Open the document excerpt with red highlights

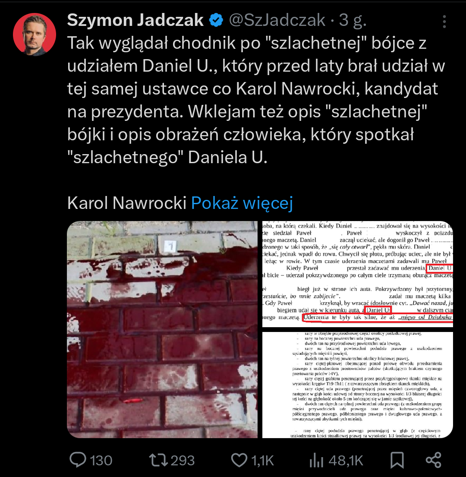(357, 274)
